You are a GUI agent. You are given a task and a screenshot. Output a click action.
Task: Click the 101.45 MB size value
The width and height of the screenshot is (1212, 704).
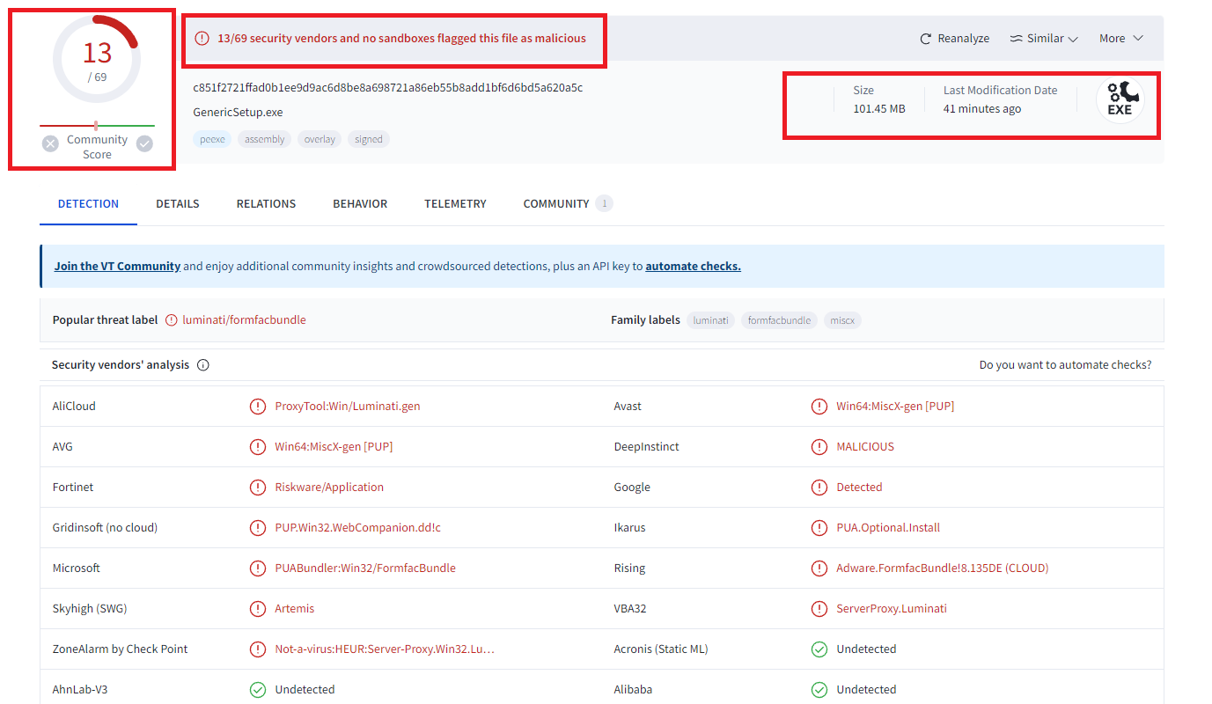point(879,109)
